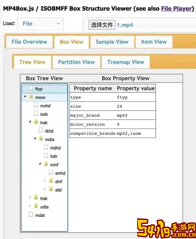Click the moov folder icon
The image size is (196, 239).
[x=31, y=97]
